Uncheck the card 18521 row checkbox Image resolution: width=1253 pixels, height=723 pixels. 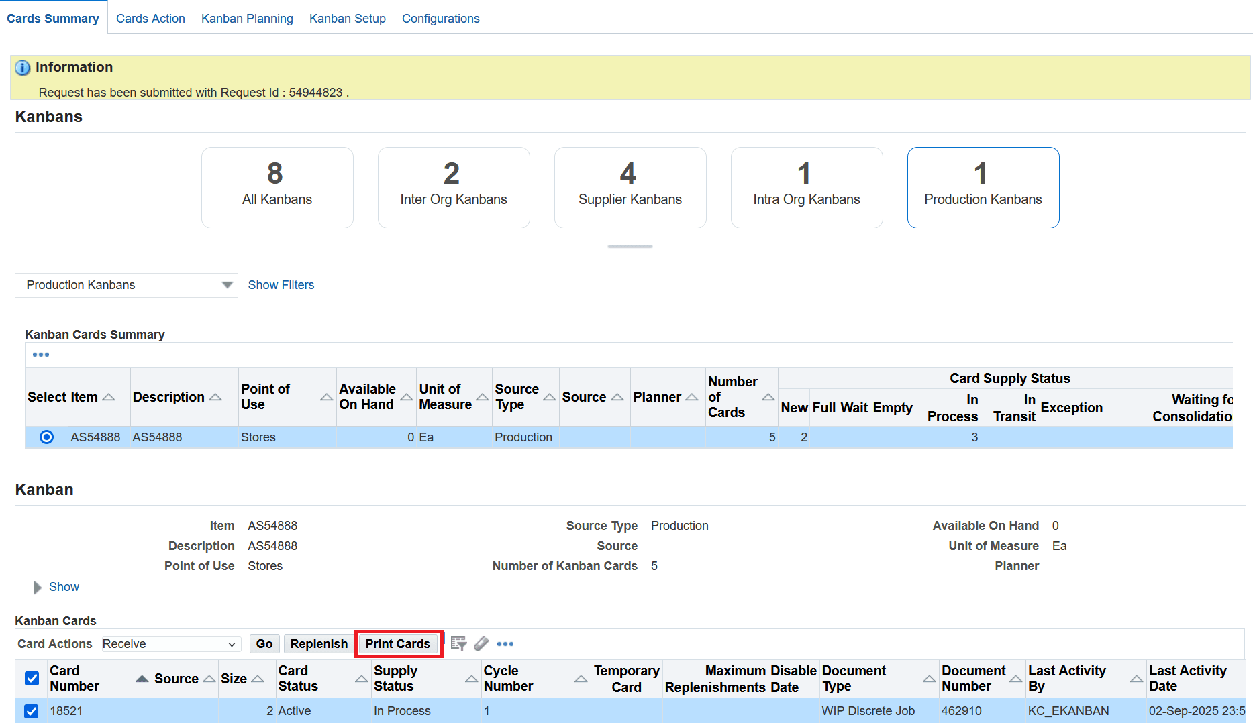coord(32,711)
